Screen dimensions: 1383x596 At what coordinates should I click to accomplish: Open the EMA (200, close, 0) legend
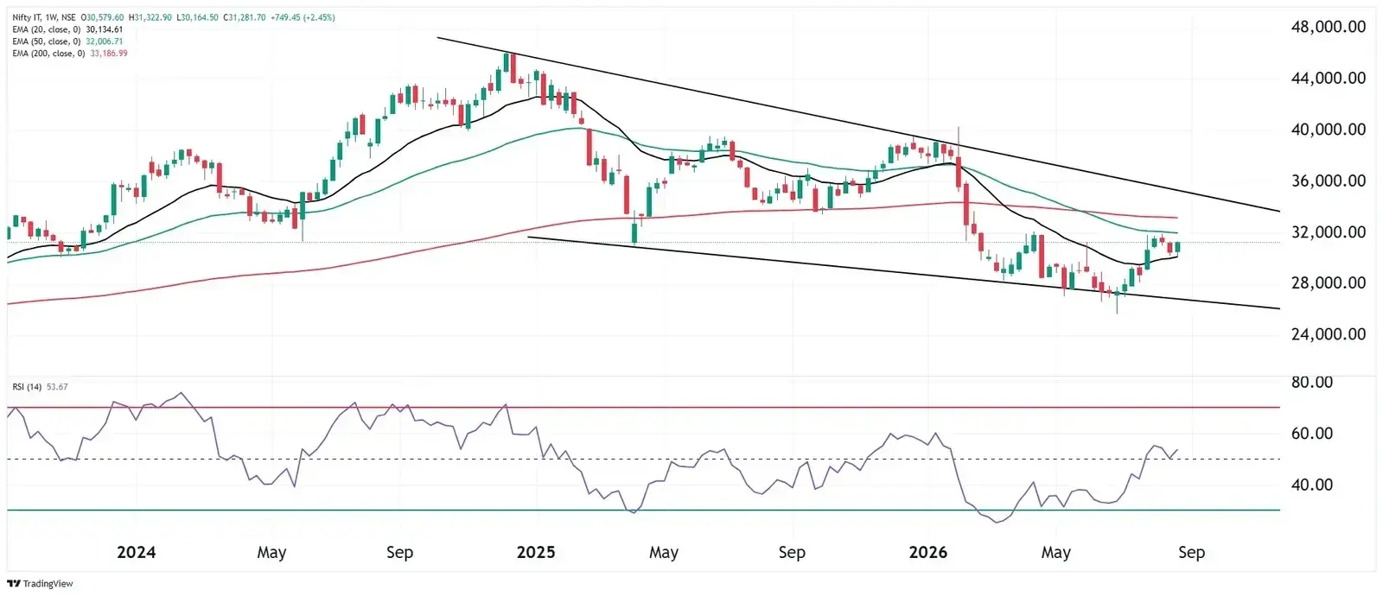pyautogui.click(x=49, y=54)
